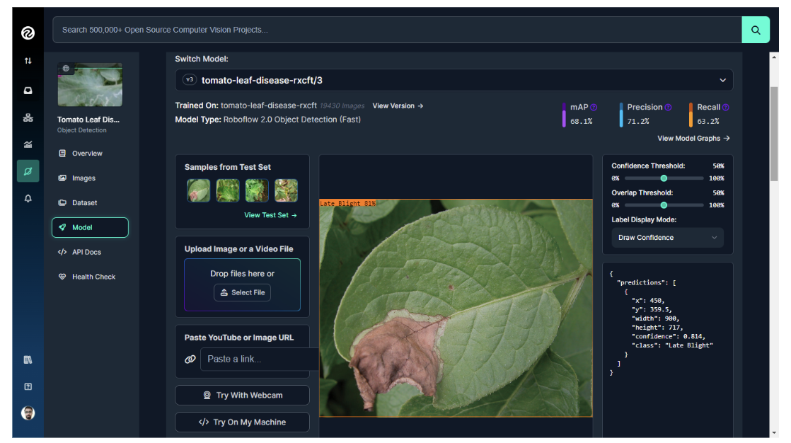Click the user profile avatar
The image size is (791, 443).
[28, 413]
